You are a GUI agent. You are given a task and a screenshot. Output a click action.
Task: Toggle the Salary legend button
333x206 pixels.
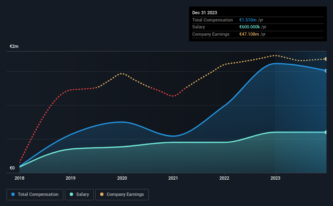[79, 195]
